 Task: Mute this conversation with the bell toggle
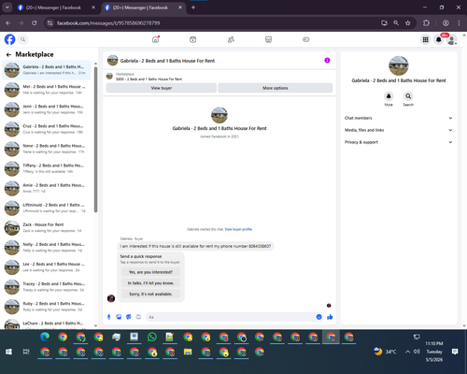(x=389, y=96)
